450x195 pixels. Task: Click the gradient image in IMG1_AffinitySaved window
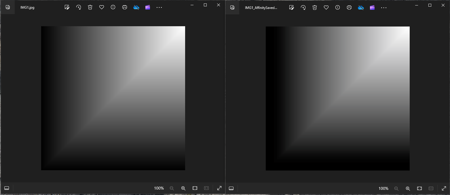pos(338,99)
